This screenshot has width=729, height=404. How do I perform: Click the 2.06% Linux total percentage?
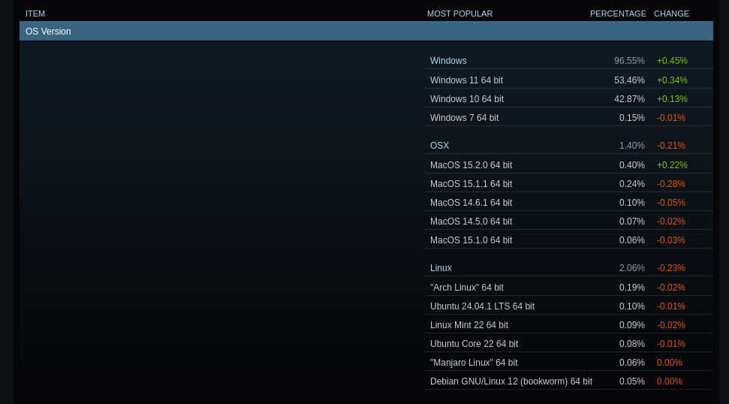coord(632,268)
